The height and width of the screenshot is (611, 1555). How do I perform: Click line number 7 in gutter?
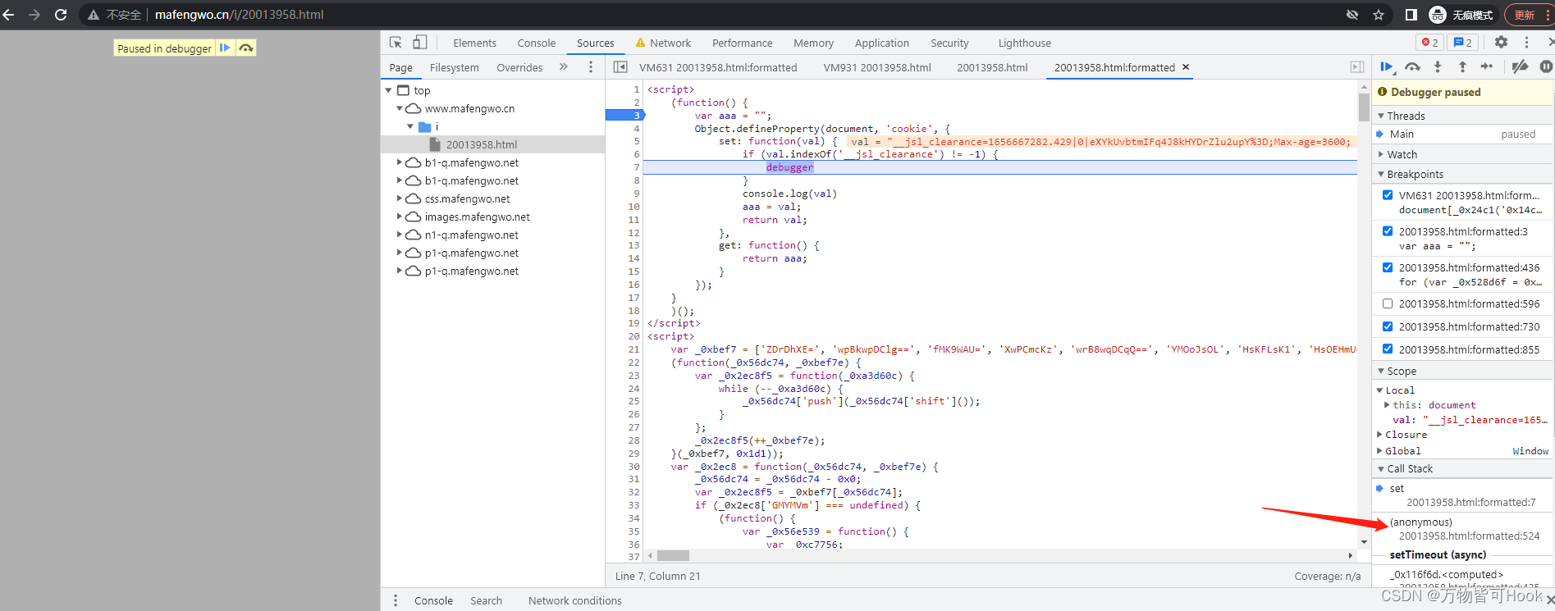click(636, 167)
